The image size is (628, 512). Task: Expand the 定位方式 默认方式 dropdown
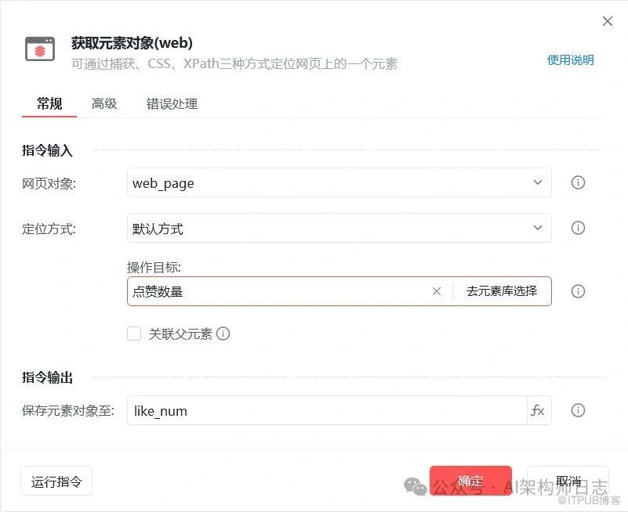339,228
